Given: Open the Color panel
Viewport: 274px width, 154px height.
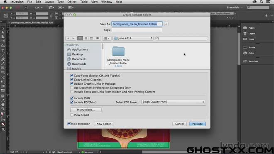Looking at the screenshot, I should pyautogui.click(x=249, y=53).
